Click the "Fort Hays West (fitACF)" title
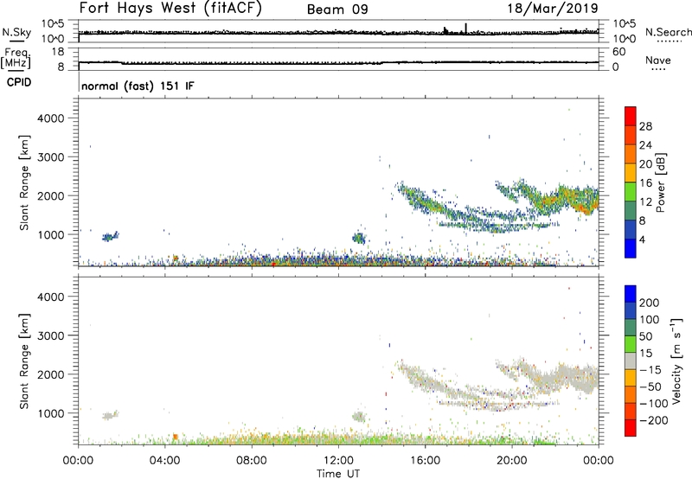Image resolution: width=692 pixels, height=479 pixels. tap(170, 9)
